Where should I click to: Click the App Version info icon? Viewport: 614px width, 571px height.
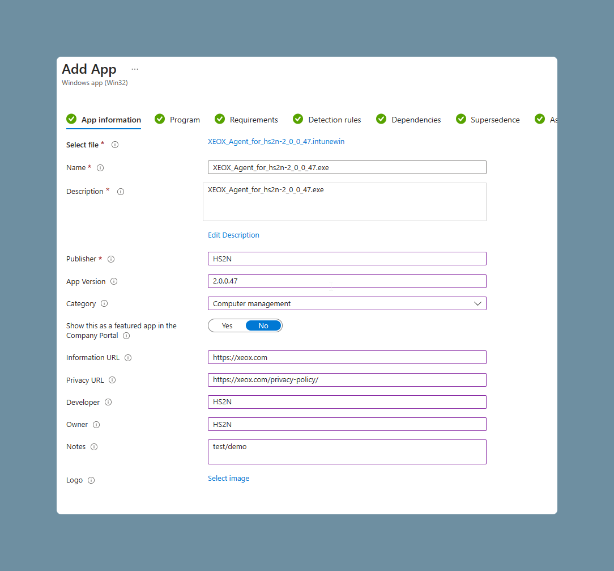114,281
